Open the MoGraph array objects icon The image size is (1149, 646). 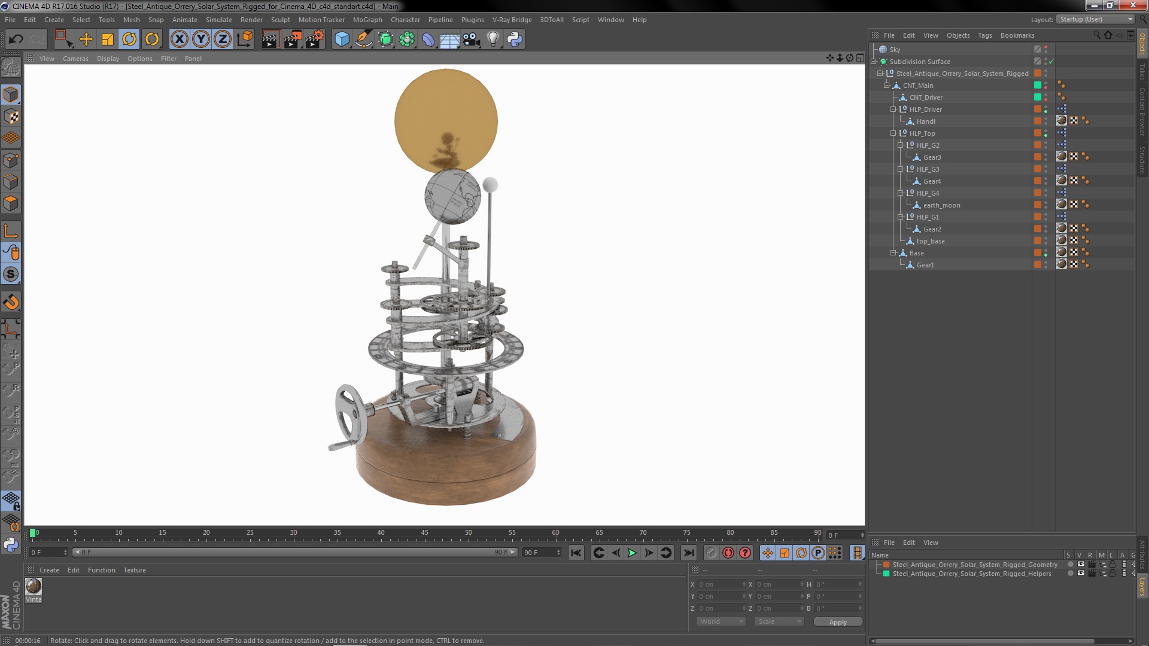point(407,39)
